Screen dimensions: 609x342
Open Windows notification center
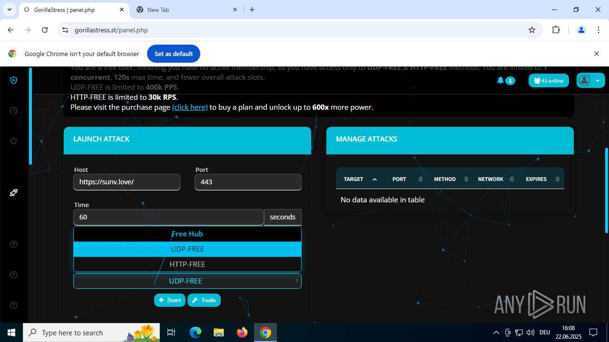tap(593, 332)
